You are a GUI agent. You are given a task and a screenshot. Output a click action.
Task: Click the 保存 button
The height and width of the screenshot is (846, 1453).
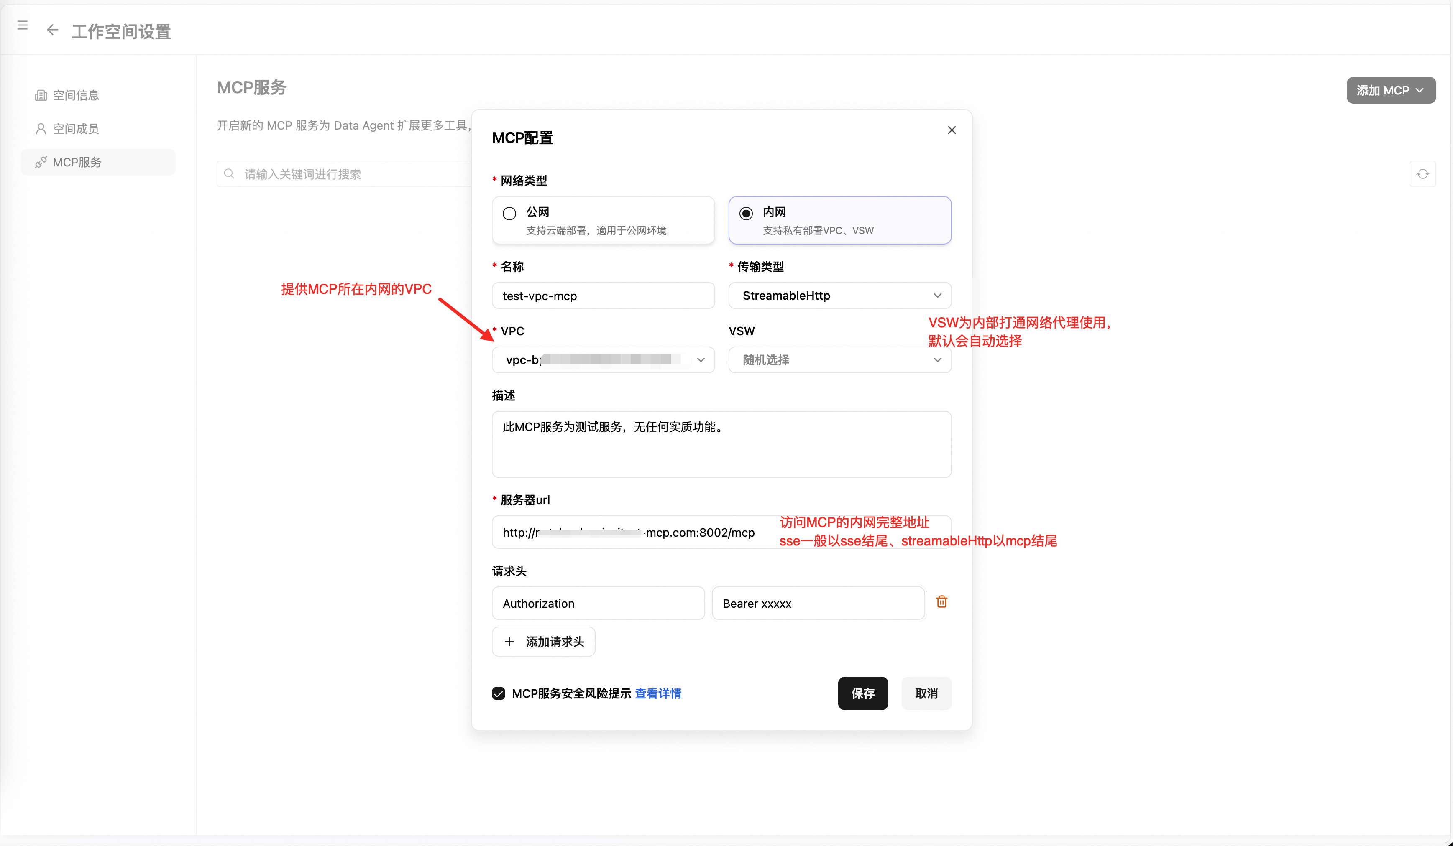click(862, 693)
